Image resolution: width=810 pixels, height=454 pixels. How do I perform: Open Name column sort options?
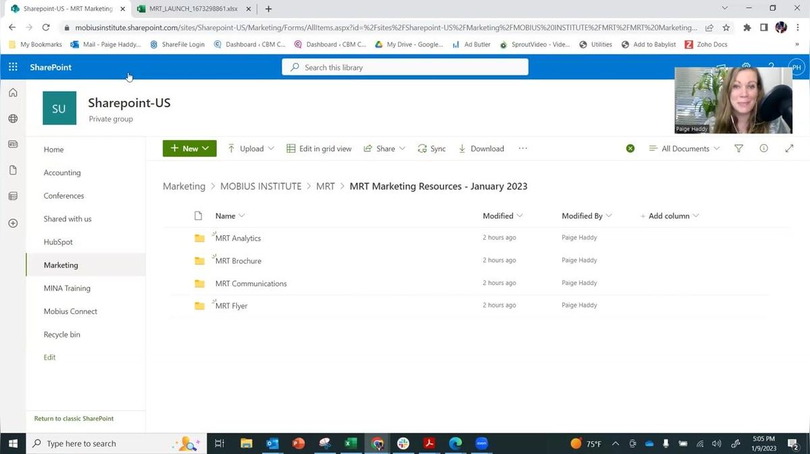tap(230, 216)
